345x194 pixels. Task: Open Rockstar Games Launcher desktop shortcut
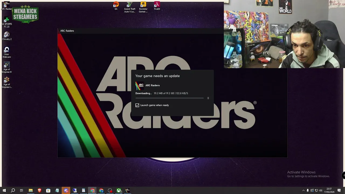[143, 7]
